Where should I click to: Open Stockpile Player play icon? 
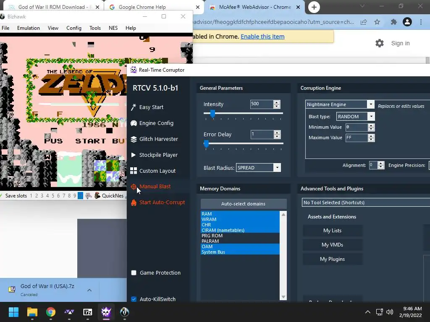pos(134,155)
